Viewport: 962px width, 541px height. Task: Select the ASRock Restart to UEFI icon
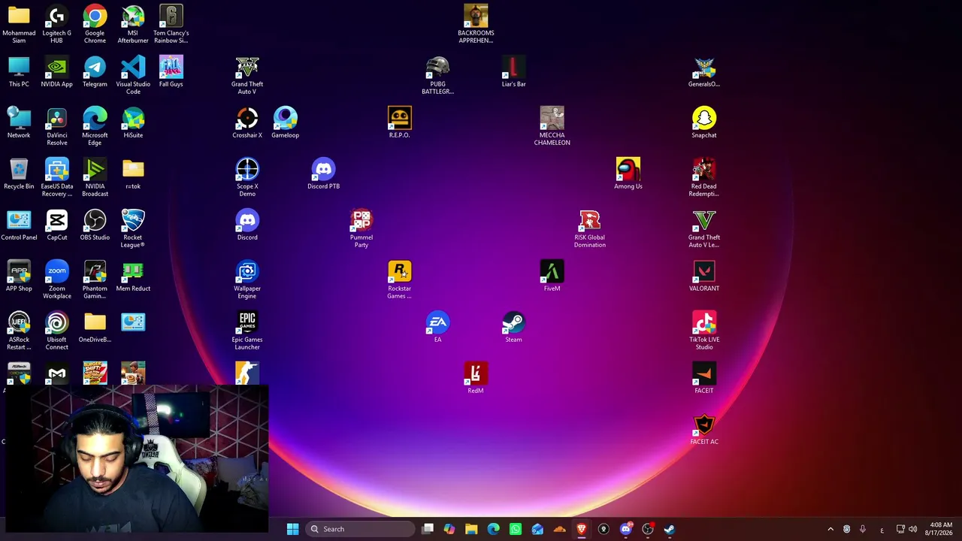(x=19, y=330)
